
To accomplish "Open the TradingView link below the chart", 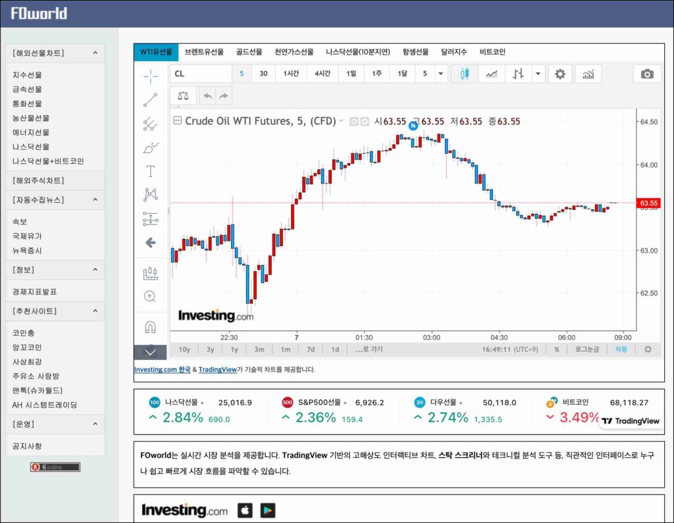I will pos(217,370).
